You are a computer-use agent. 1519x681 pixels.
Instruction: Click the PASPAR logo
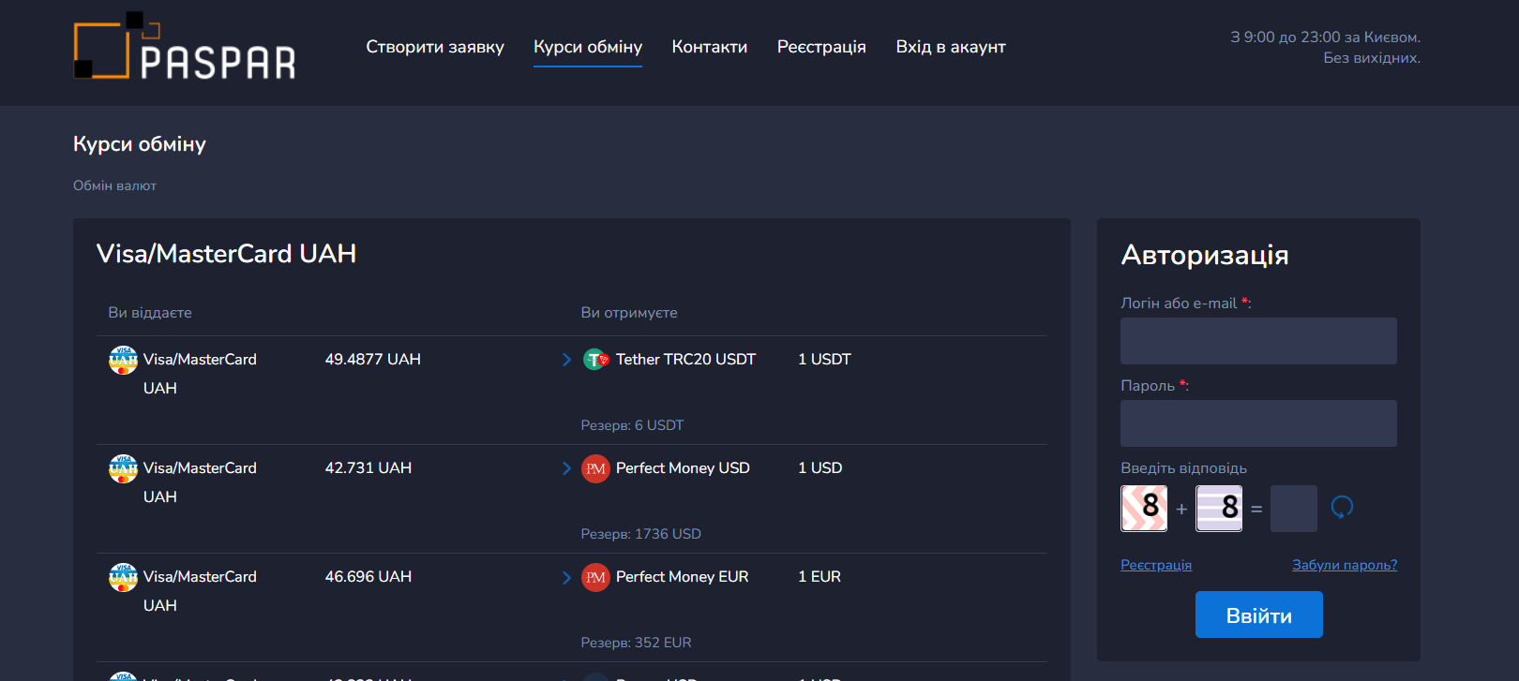tap(185, 46)
